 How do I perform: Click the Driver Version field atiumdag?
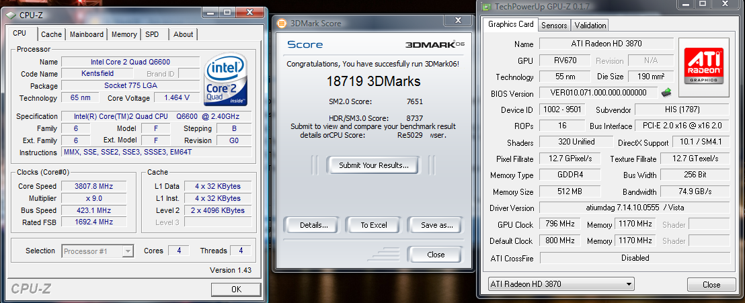coord(634,208)
